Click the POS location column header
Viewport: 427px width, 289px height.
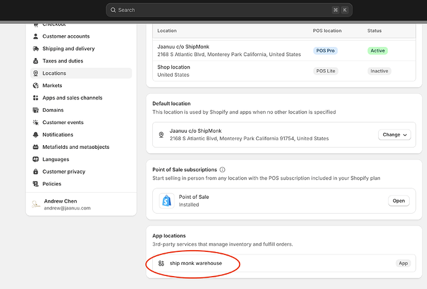coord(327,31)
